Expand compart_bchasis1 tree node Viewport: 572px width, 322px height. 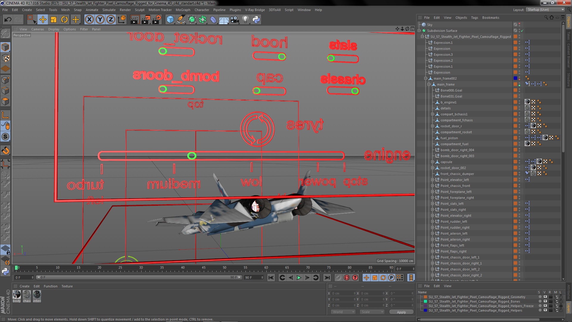(433, 114)
